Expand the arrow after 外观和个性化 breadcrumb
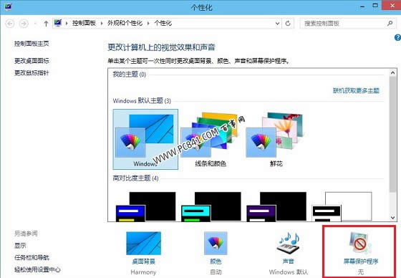Viewport: 401px width, 278px height. coord(148,24)
